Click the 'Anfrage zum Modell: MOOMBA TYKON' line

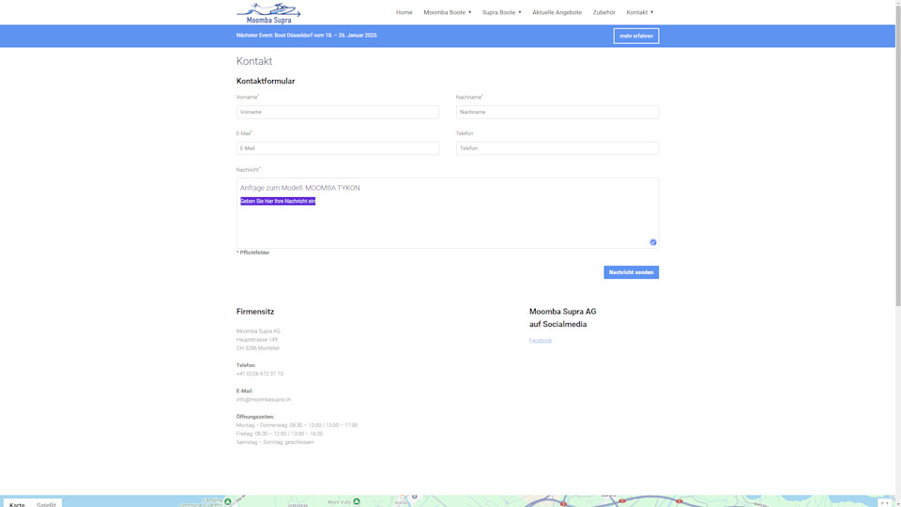pos(300,188)
